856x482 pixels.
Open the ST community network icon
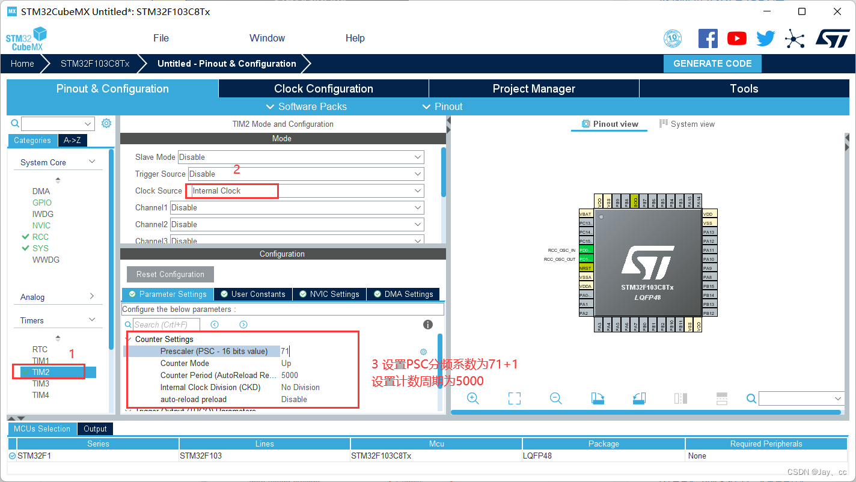coord(795,39)
